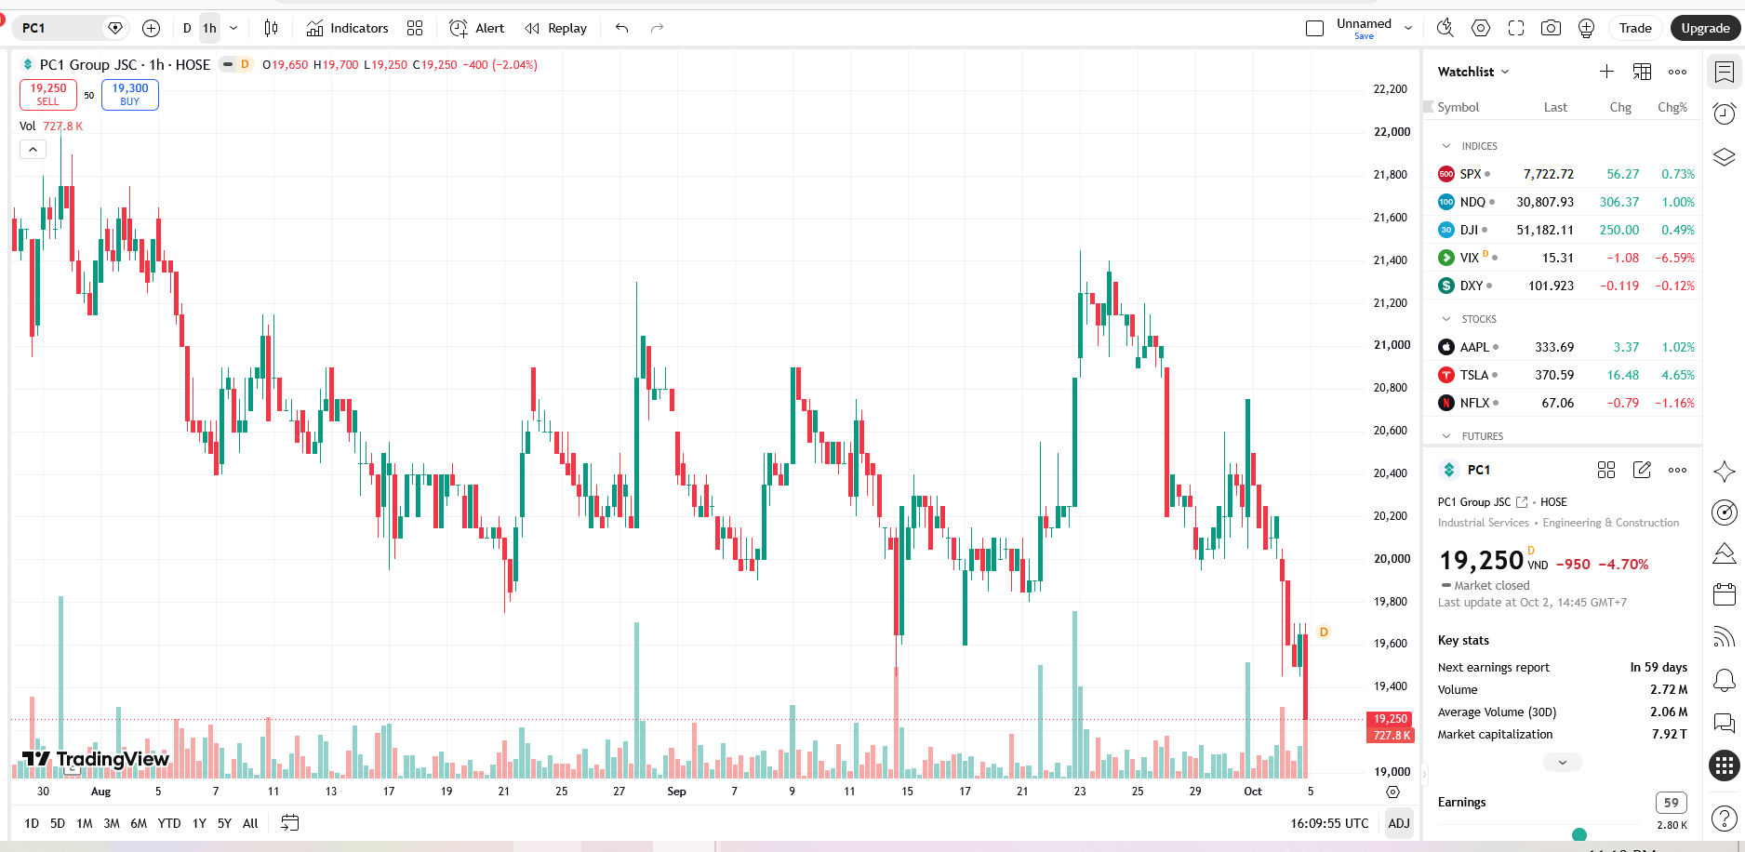Expand more Key stats chevron
1745x852 pixels.
coord(1563,763)
